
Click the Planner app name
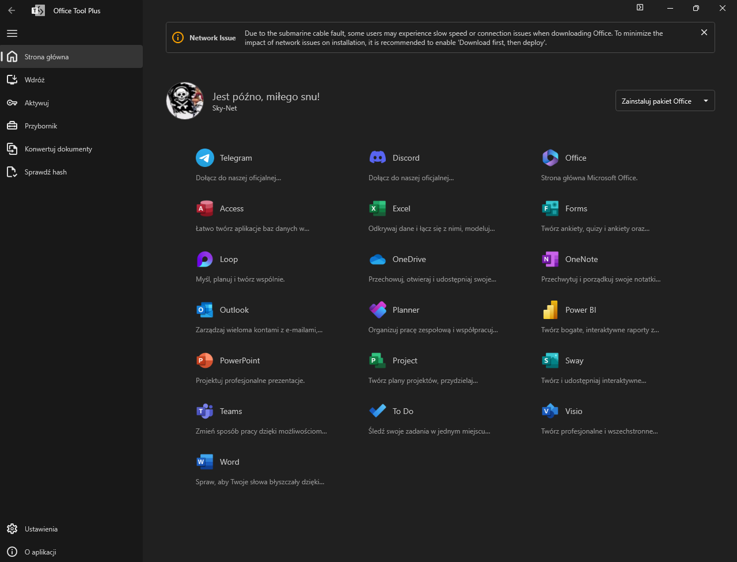click(x=406, y=310)
